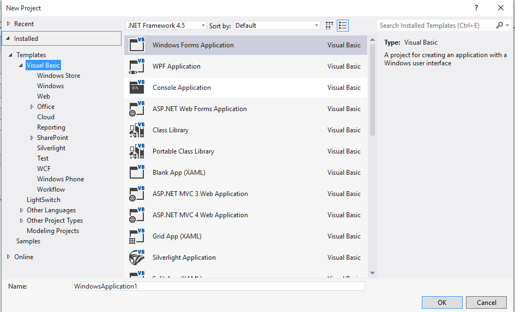The image size is (515, 312).
Task: Click the template list scrollbar thumb
Action: [x=372, y=89]
